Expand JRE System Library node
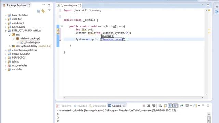 click(10, 46)
